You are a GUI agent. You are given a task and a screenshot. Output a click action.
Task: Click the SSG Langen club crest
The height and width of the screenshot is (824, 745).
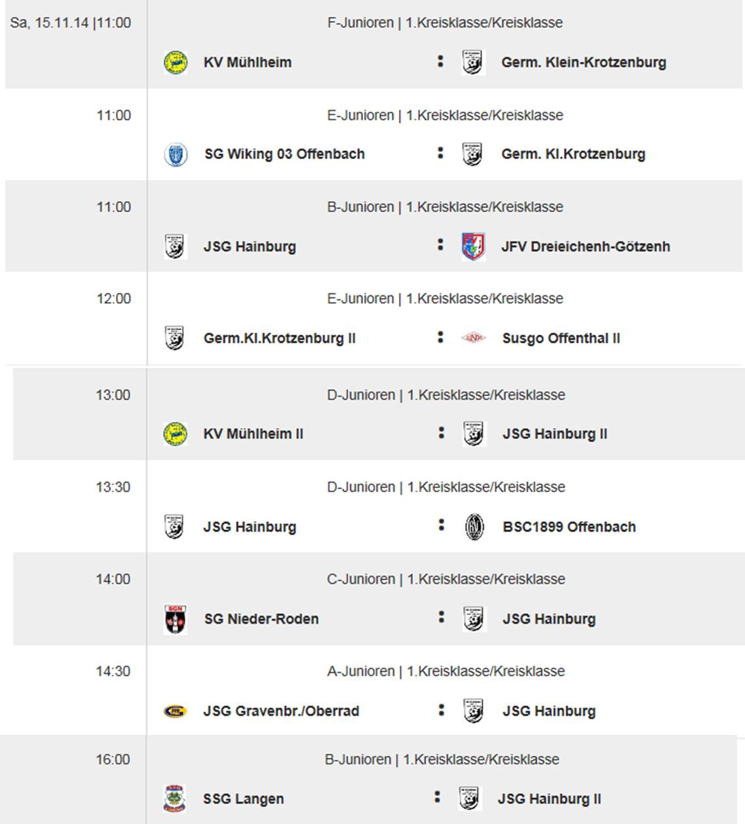(x=174, y=799)
